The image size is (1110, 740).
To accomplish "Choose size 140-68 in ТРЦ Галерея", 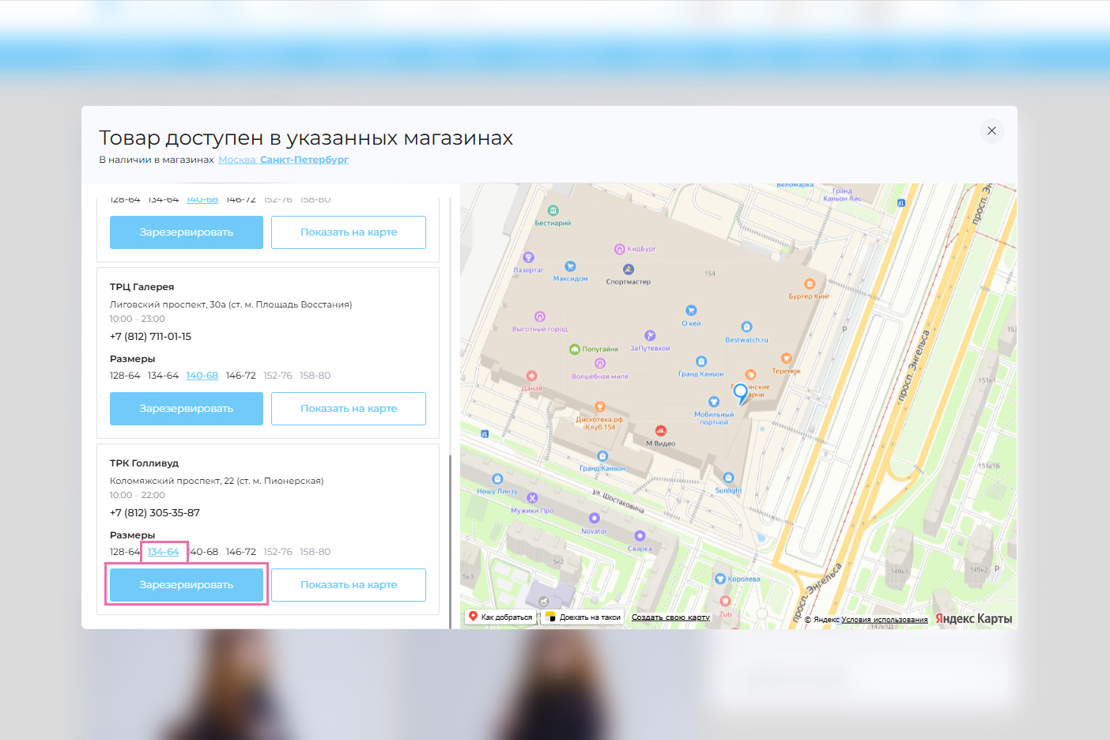I will click(x=202, y=376).
